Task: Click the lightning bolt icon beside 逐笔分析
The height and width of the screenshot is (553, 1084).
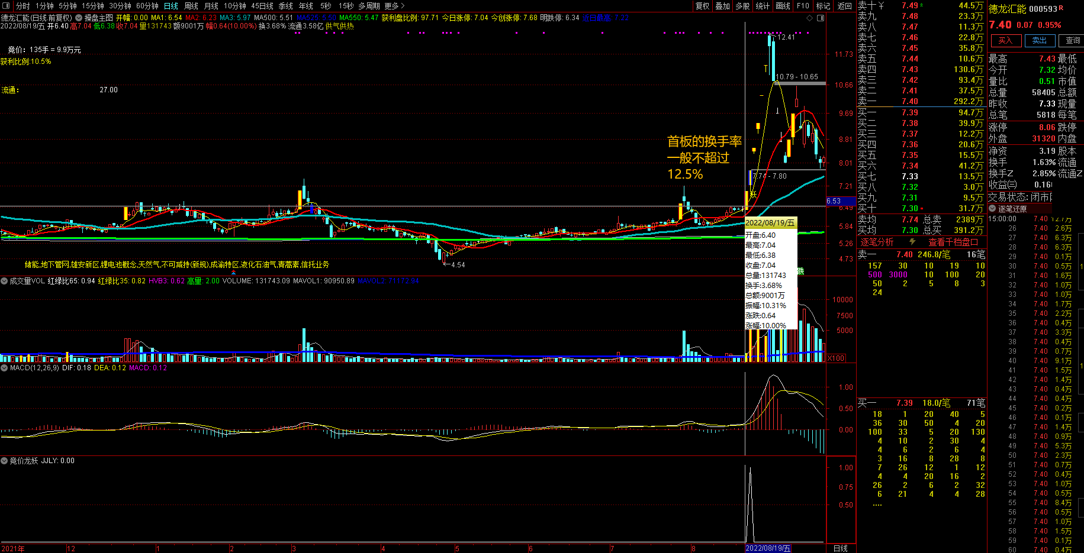Action: [x=912, y=242]
